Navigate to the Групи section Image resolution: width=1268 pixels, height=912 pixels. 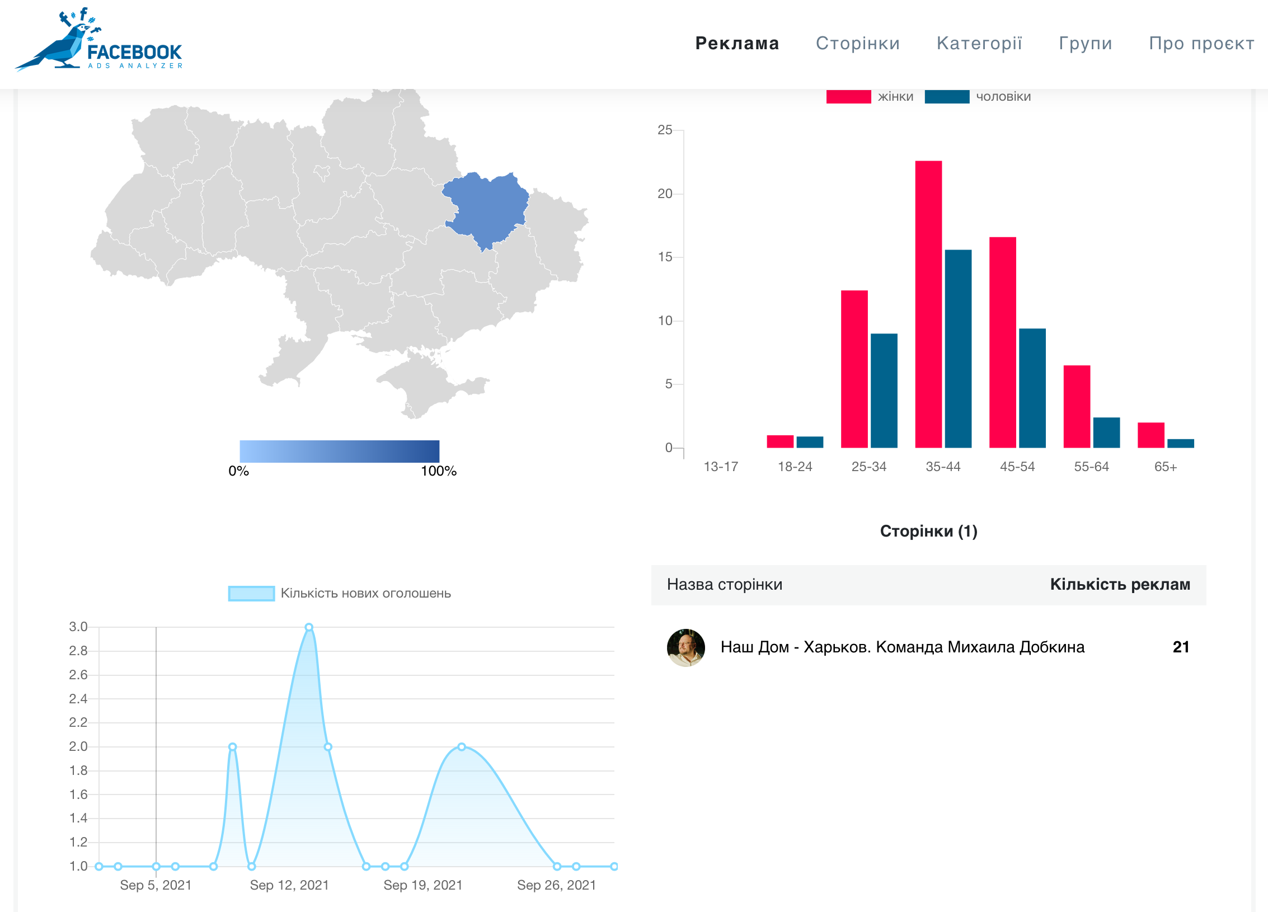pyautogui.click(x=1085, y=43)
